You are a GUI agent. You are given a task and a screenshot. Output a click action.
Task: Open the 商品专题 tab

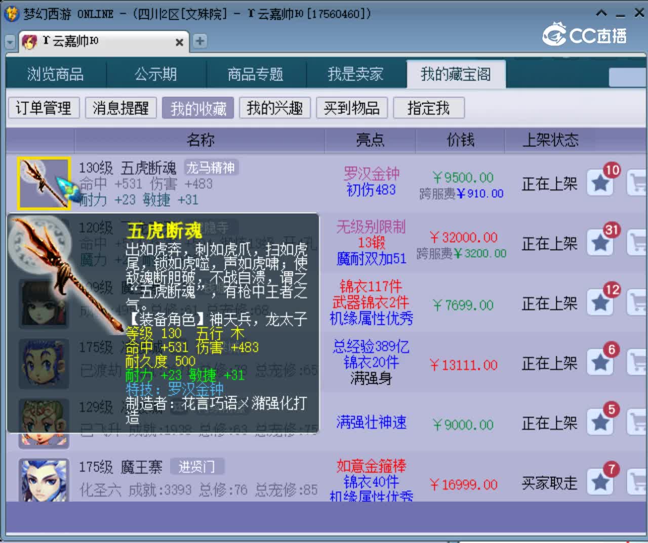pyautogui.click(x=256, y=74)
